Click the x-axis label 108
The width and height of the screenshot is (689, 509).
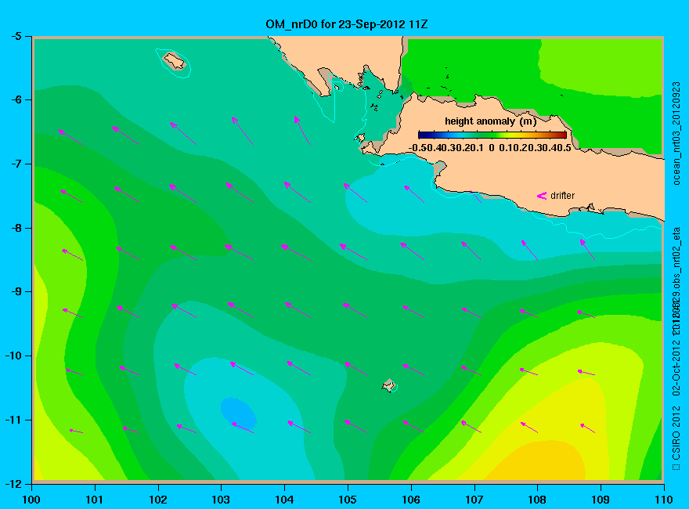tap(537, 500)
